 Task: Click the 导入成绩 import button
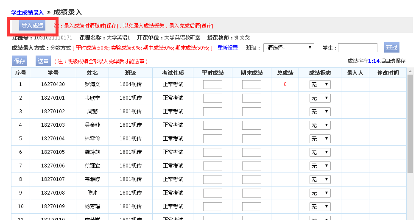32,25
